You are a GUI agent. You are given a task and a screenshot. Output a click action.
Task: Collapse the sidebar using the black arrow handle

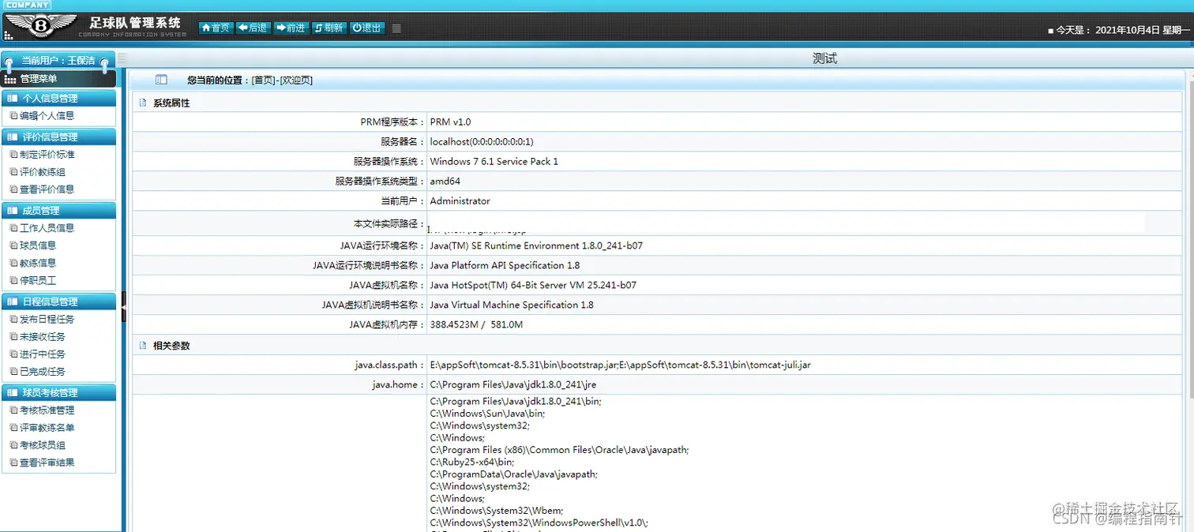click(x=124, y=306)
